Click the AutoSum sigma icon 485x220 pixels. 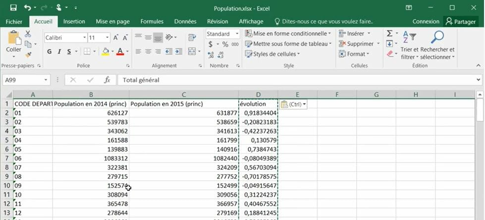390,33
